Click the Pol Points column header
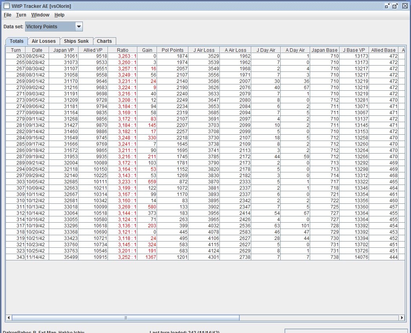The width and height of the screenshot is (411, 333). coord(172,50)
